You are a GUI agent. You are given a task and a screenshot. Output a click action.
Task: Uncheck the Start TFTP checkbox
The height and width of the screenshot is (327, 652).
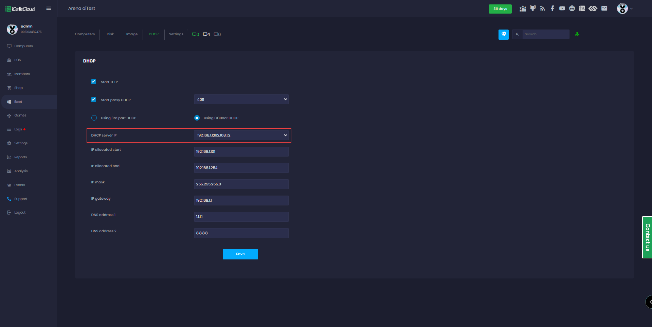[x=94, y=81]
